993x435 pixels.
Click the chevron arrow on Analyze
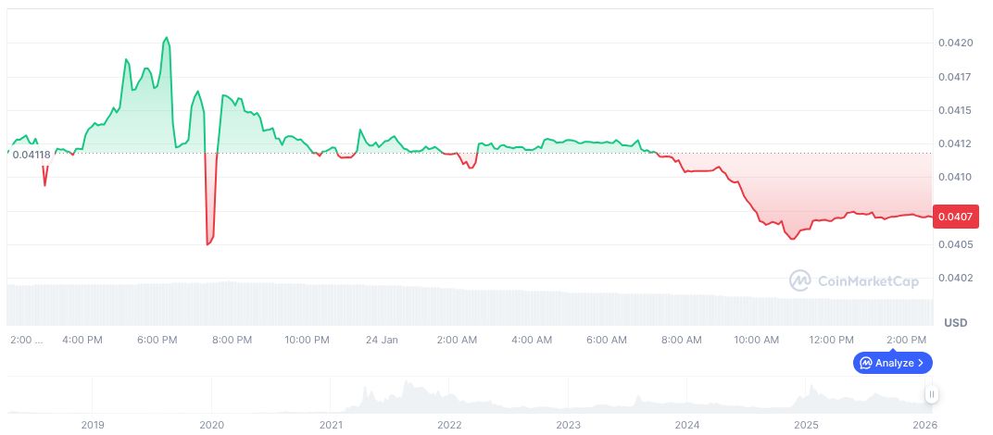(920, 363)
